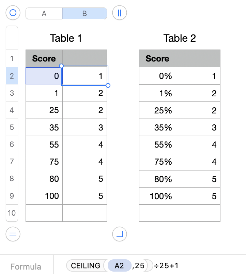Click the Table 1 title
This screenshot has width=246, height=274.
tap(66, 38)
